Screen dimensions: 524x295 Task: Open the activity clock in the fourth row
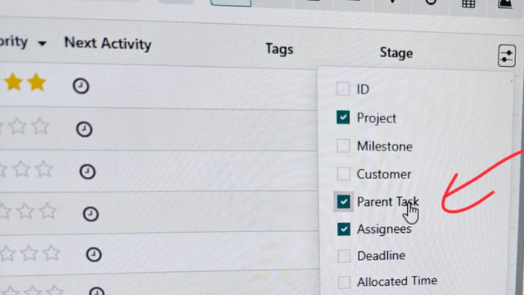coord(90,213)
